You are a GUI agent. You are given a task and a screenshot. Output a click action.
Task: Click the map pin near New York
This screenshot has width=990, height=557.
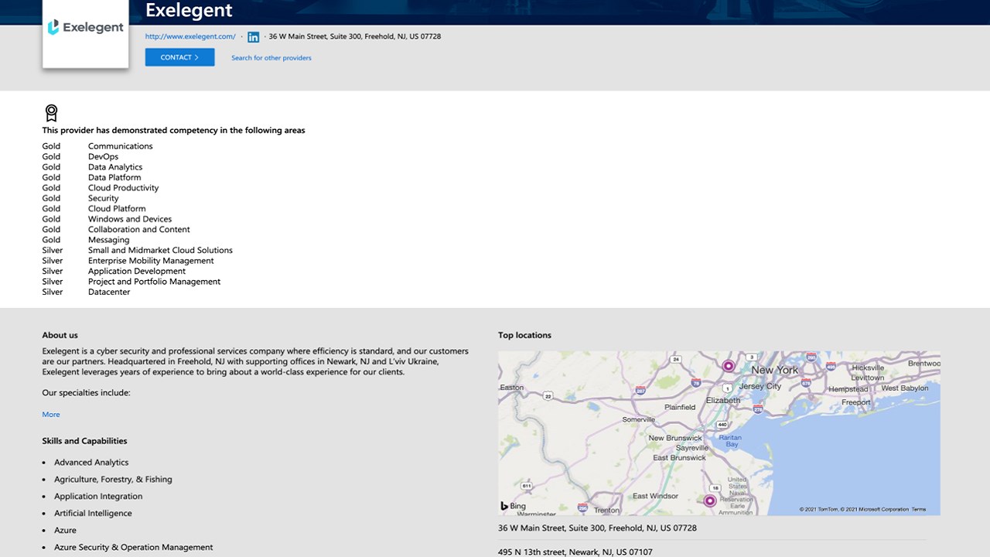(x=728, y=366)
